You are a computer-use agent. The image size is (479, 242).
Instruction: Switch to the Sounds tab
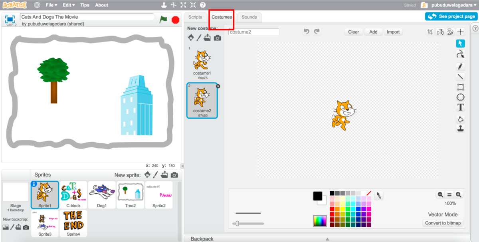249,17
